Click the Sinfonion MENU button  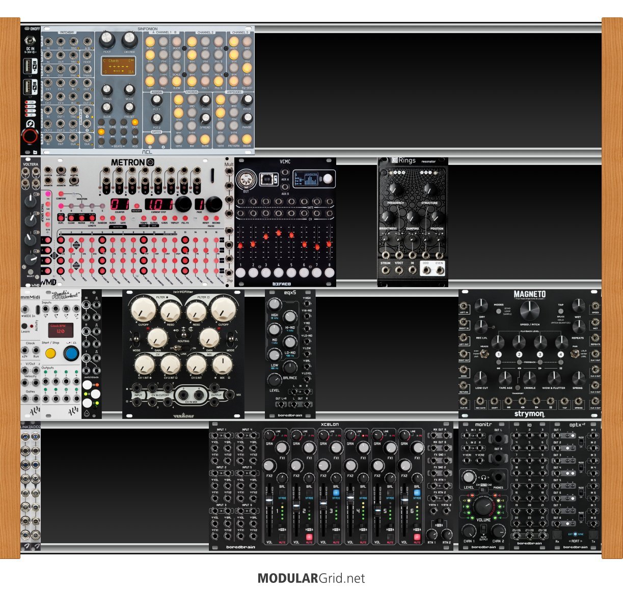101,123
